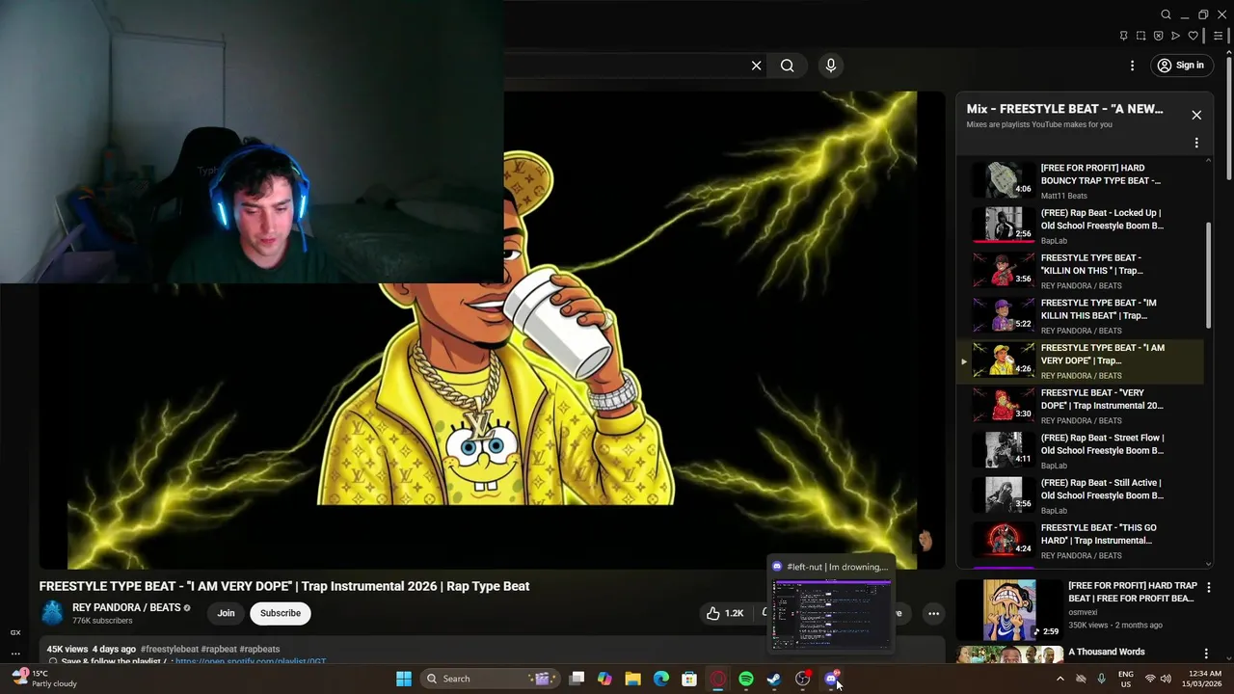Take a snapshot with the browser capture icon

point(1140,36)
